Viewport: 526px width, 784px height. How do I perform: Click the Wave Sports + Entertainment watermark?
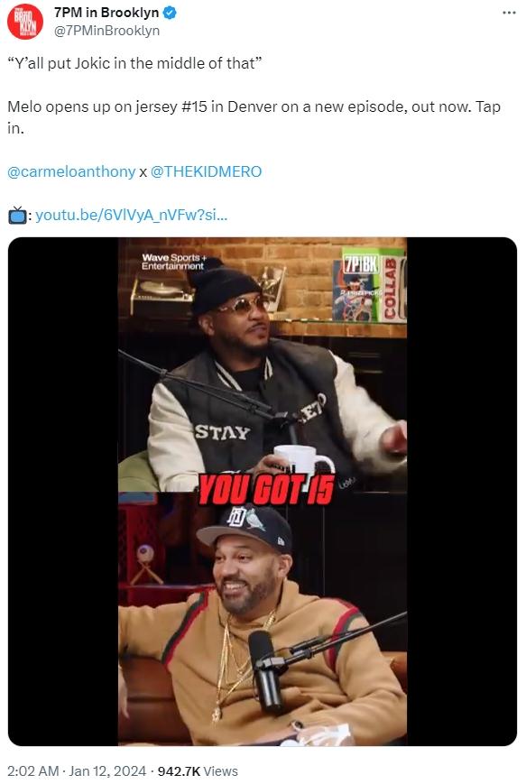(x=173, y=262)
